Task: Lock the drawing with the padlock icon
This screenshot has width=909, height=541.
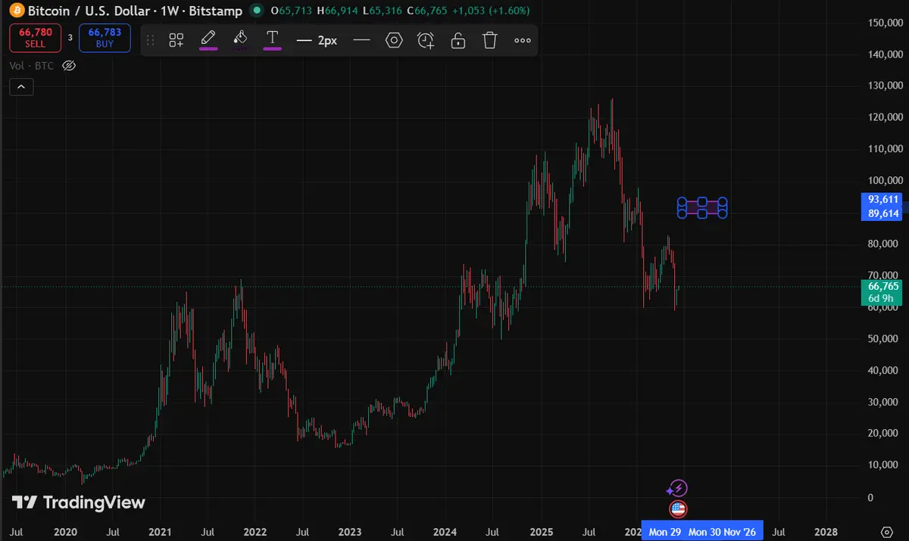Action: point(458,40)
